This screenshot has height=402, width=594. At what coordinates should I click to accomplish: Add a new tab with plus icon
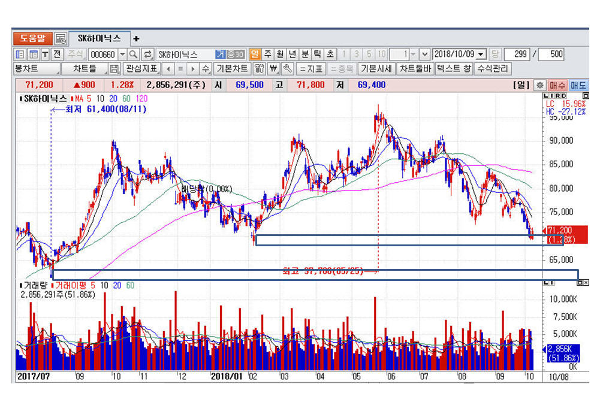click(136, 39)
